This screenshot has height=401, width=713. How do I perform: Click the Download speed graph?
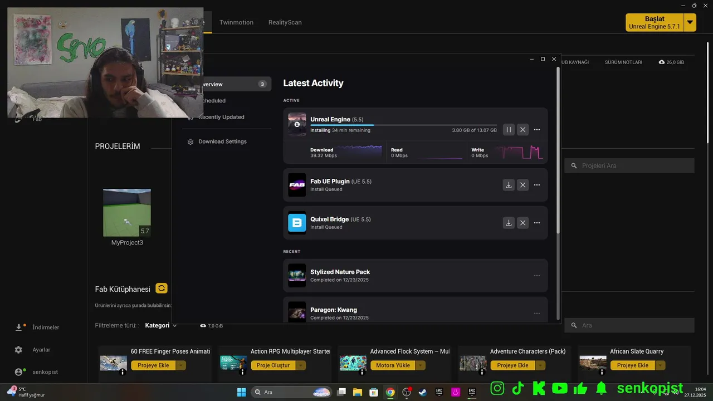pos(359,151)
